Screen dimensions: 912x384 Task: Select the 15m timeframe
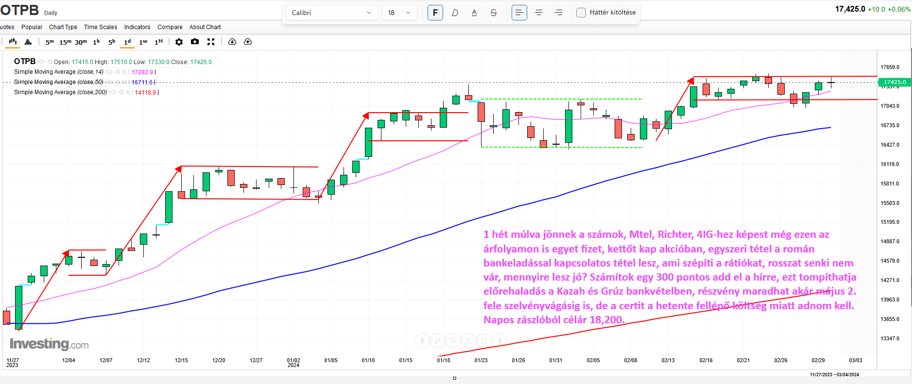pos(65,42)
